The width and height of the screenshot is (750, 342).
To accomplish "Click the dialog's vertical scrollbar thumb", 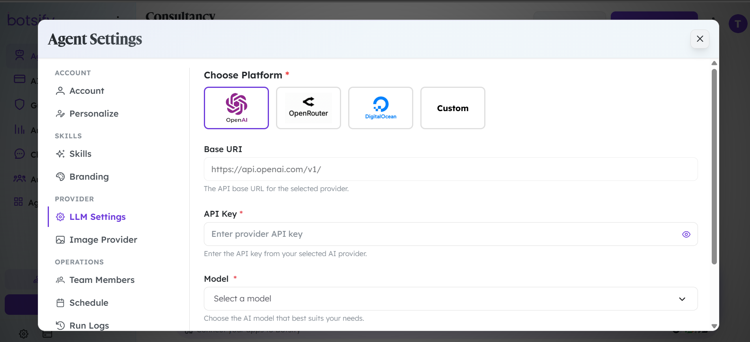I will pos(714,167).
